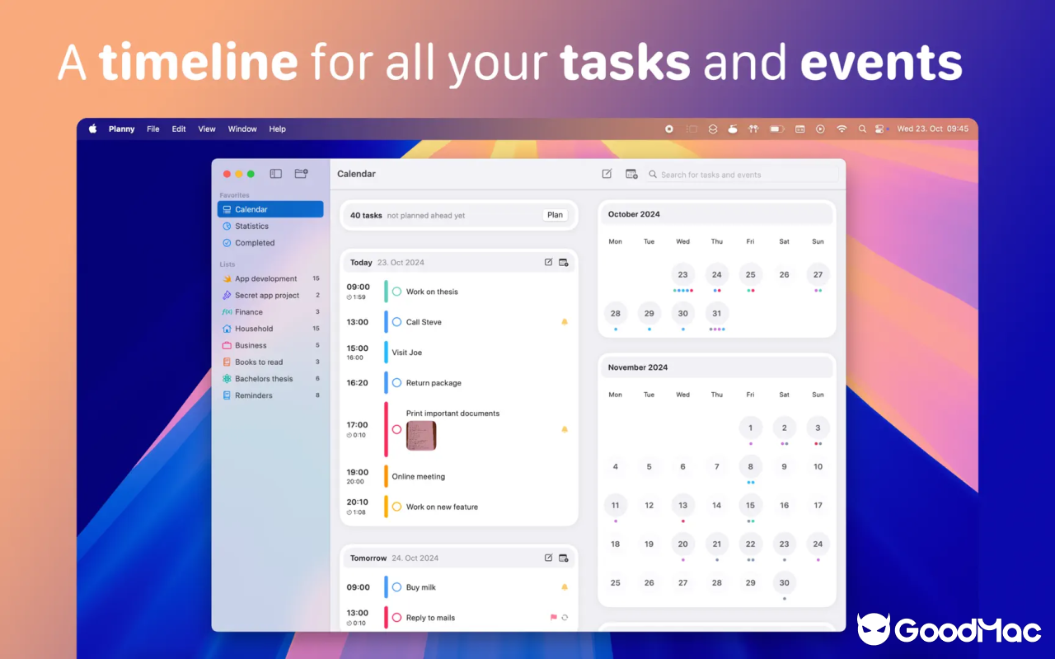The image size is (1055, 659).
Task: Open the Window menu in the menu bar
Action: pos(242,129)
